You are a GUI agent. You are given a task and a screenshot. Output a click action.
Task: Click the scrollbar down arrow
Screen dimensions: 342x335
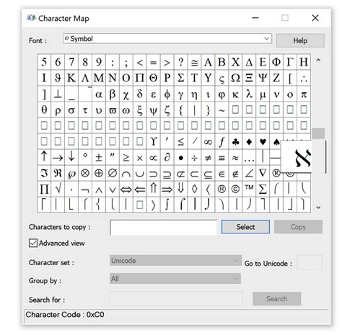(x=318, y=207)
